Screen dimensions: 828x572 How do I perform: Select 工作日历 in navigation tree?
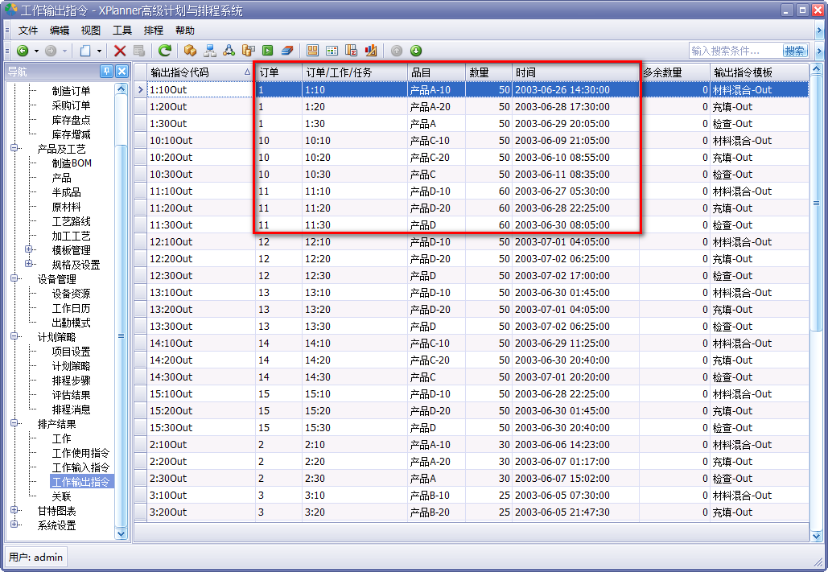pyautogui.click(x=71, y=308)
